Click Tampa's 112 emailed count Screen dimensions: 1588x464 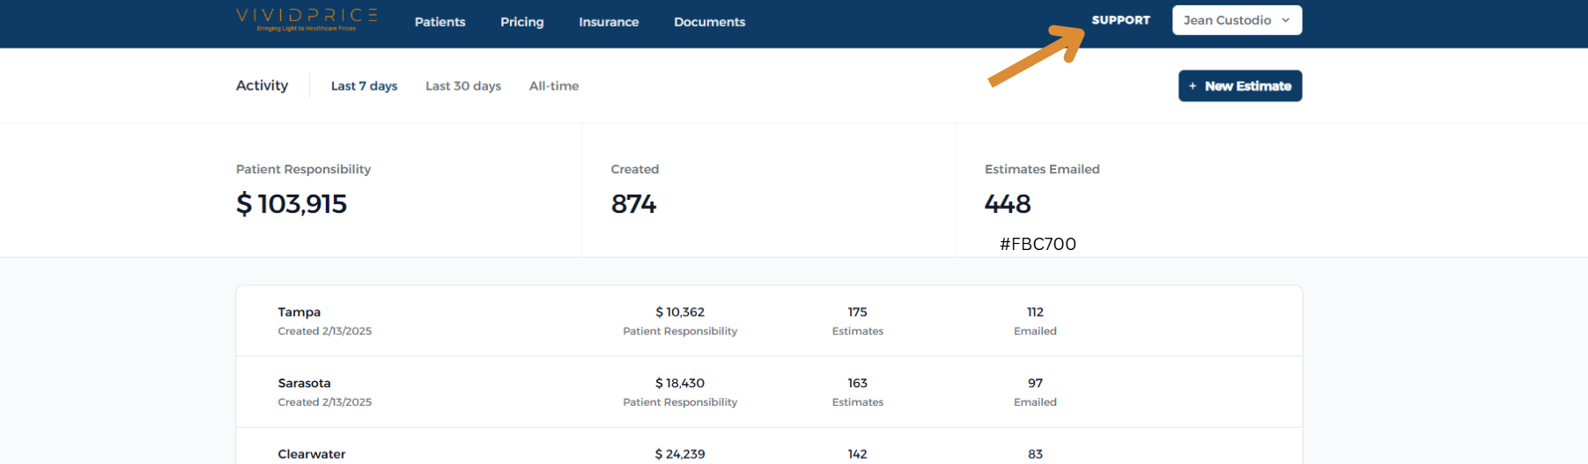point(1035,313)
